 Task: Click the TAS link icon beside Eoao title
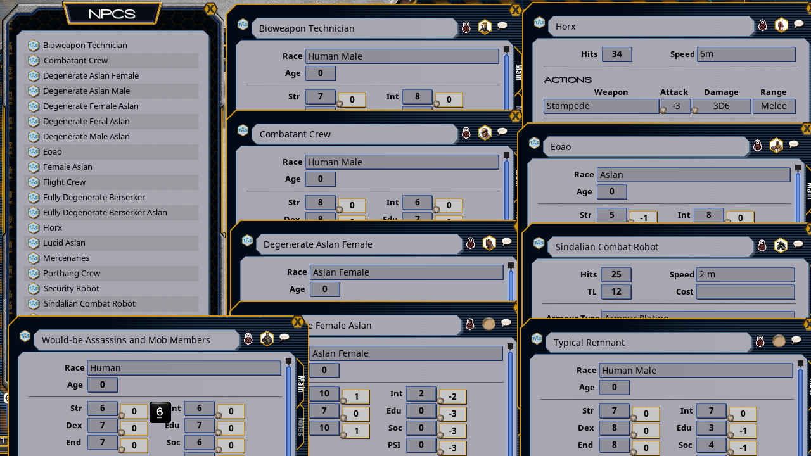pos(535,143)
